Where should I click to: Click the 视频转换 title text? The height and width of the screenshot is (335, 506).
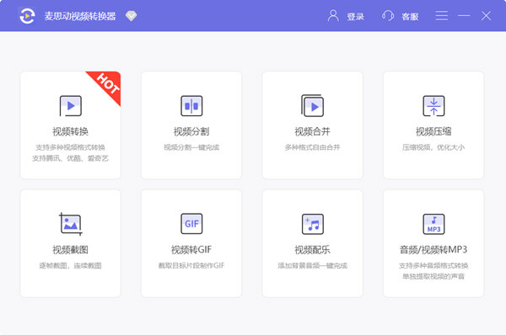tap(70, 131)
